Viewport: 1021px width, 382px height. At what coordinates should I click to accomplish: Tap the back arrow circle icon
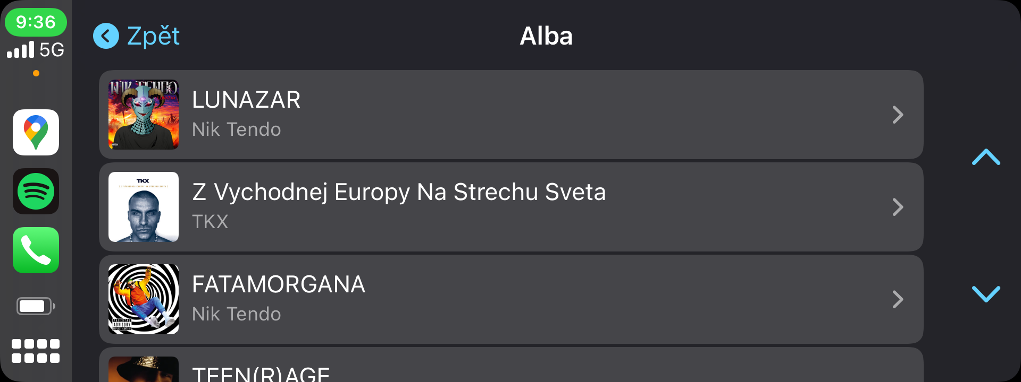106,36
